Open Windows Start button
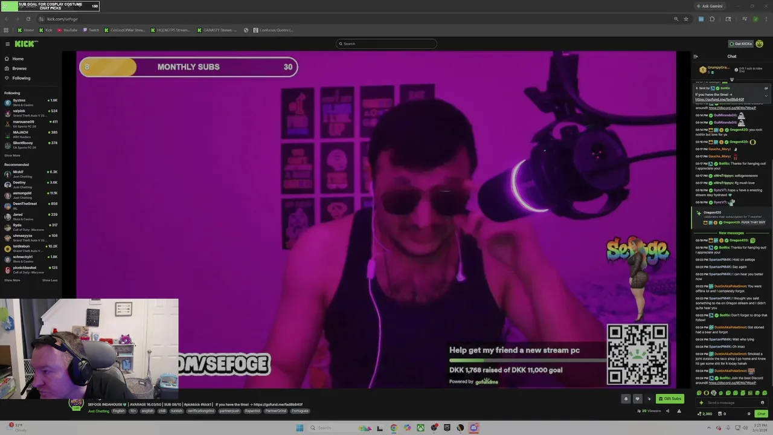773x435 pixels. point(299,428)
